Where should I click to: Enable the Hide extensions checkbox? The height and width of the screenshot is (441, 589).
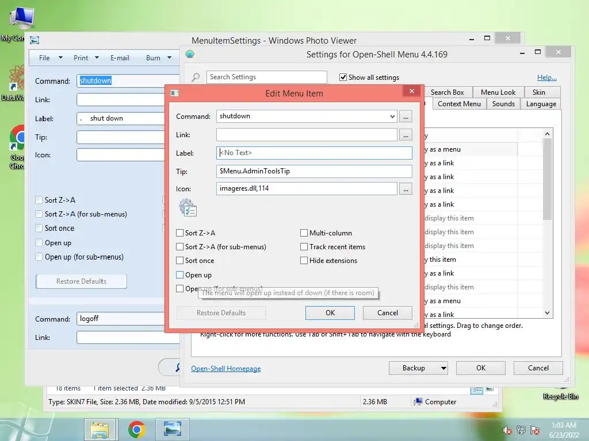(x=304, y=261)
